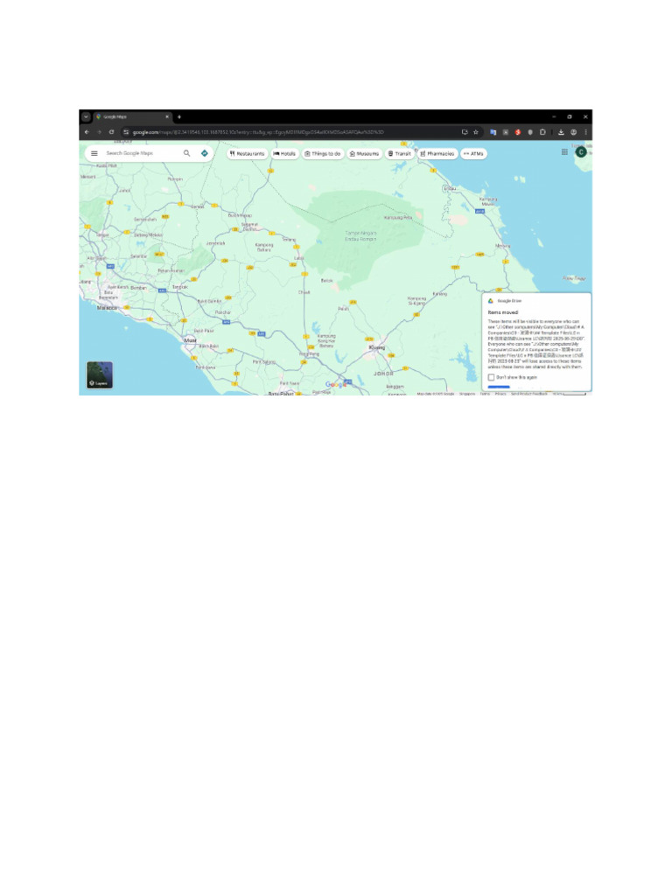Open the Google apps grid
This screenshot has width=672, height=896.
(x=564, y=152)
